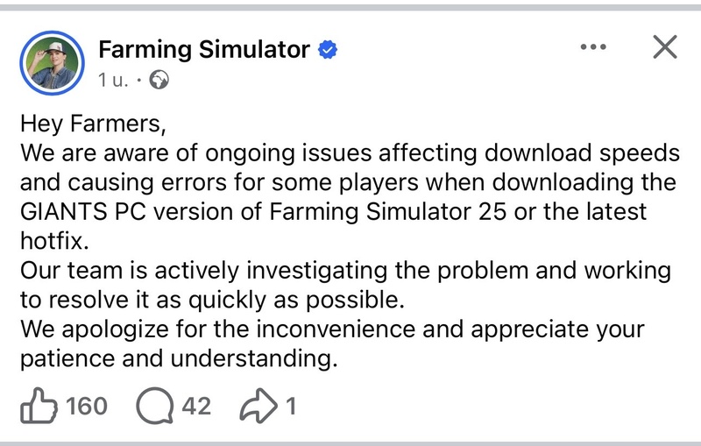
Task: Show the 42 comments count
Action: click(196, 406)
